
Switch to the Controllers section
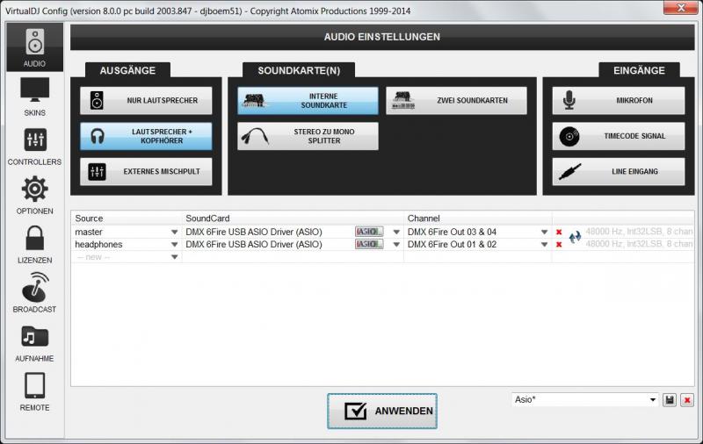tap(34, 147)
